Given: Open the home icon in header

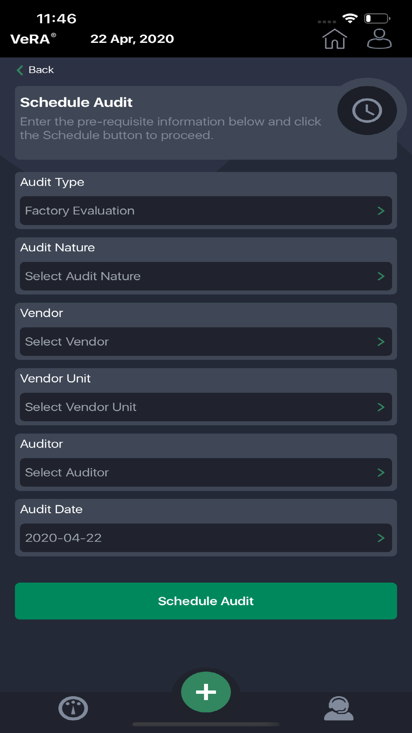Looking at the screenshot, I should pyautogui.click(x=335, y=39).
